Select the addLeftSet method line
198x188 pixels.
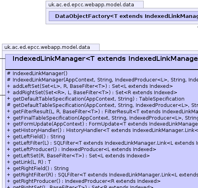[90, 86]
